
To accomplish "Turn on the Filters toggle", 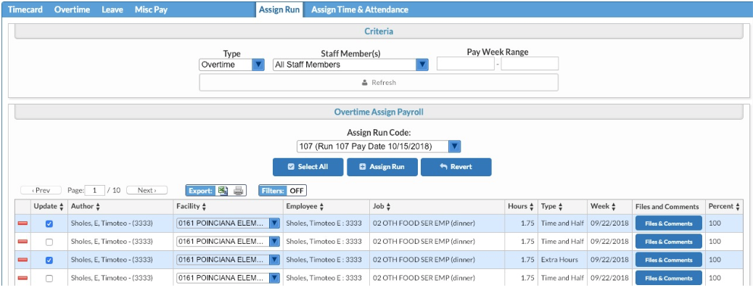I will coord(282,191).
